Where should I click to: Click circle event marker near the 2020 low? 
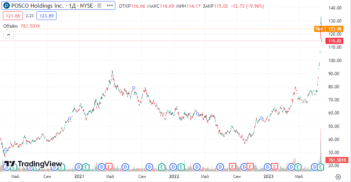point(6,149)
